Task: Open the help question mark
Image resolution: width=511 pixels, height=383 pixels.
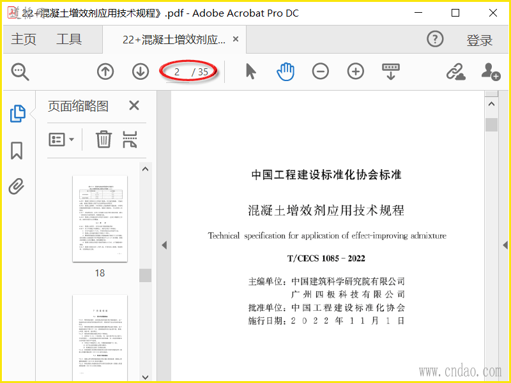Action: pos(435,39)
